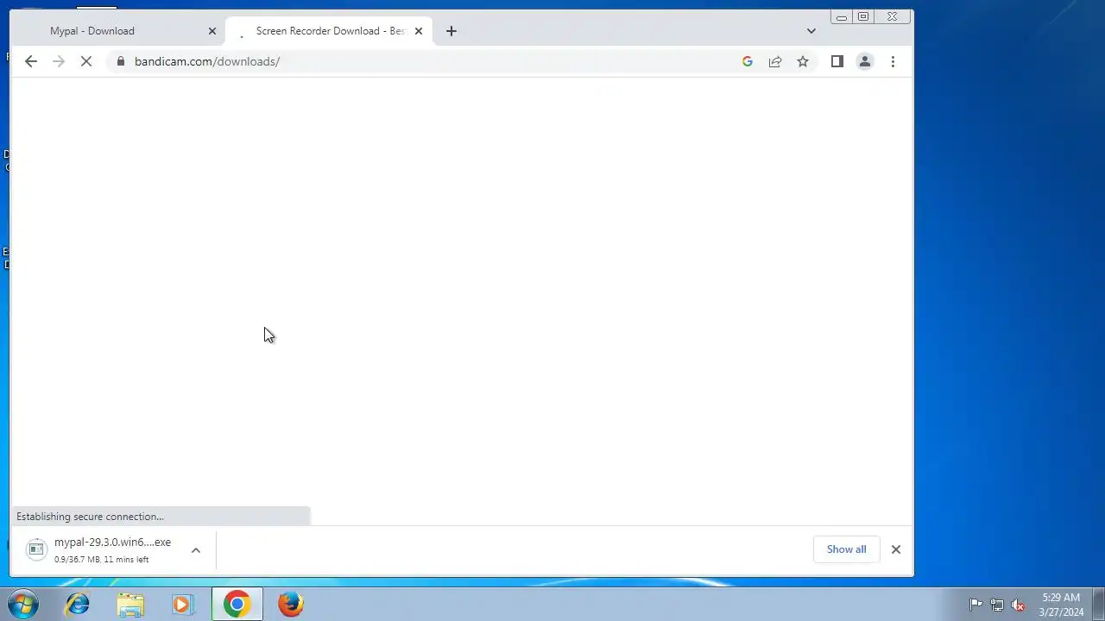Close the Screen Recorder Download tab
Viewport: 1105px width, 621px height.
coord(419,31)
